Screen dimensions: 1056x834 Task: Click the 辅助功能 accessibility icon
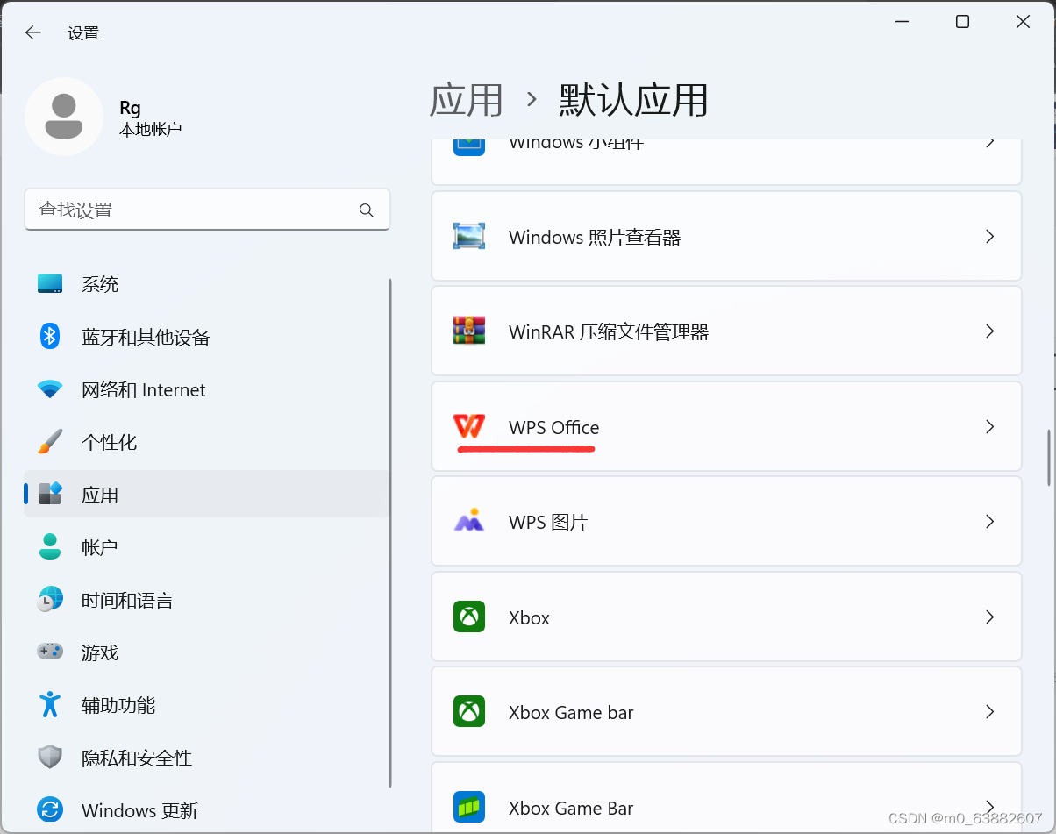click(50, 705)
